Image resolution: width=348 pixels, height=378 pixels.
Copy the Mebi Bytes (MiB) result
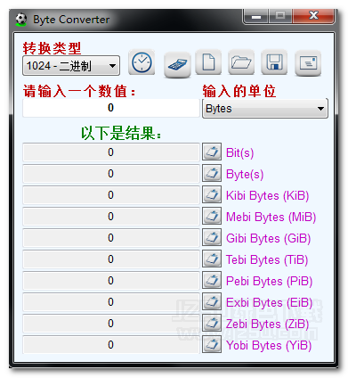pos(212,216)
